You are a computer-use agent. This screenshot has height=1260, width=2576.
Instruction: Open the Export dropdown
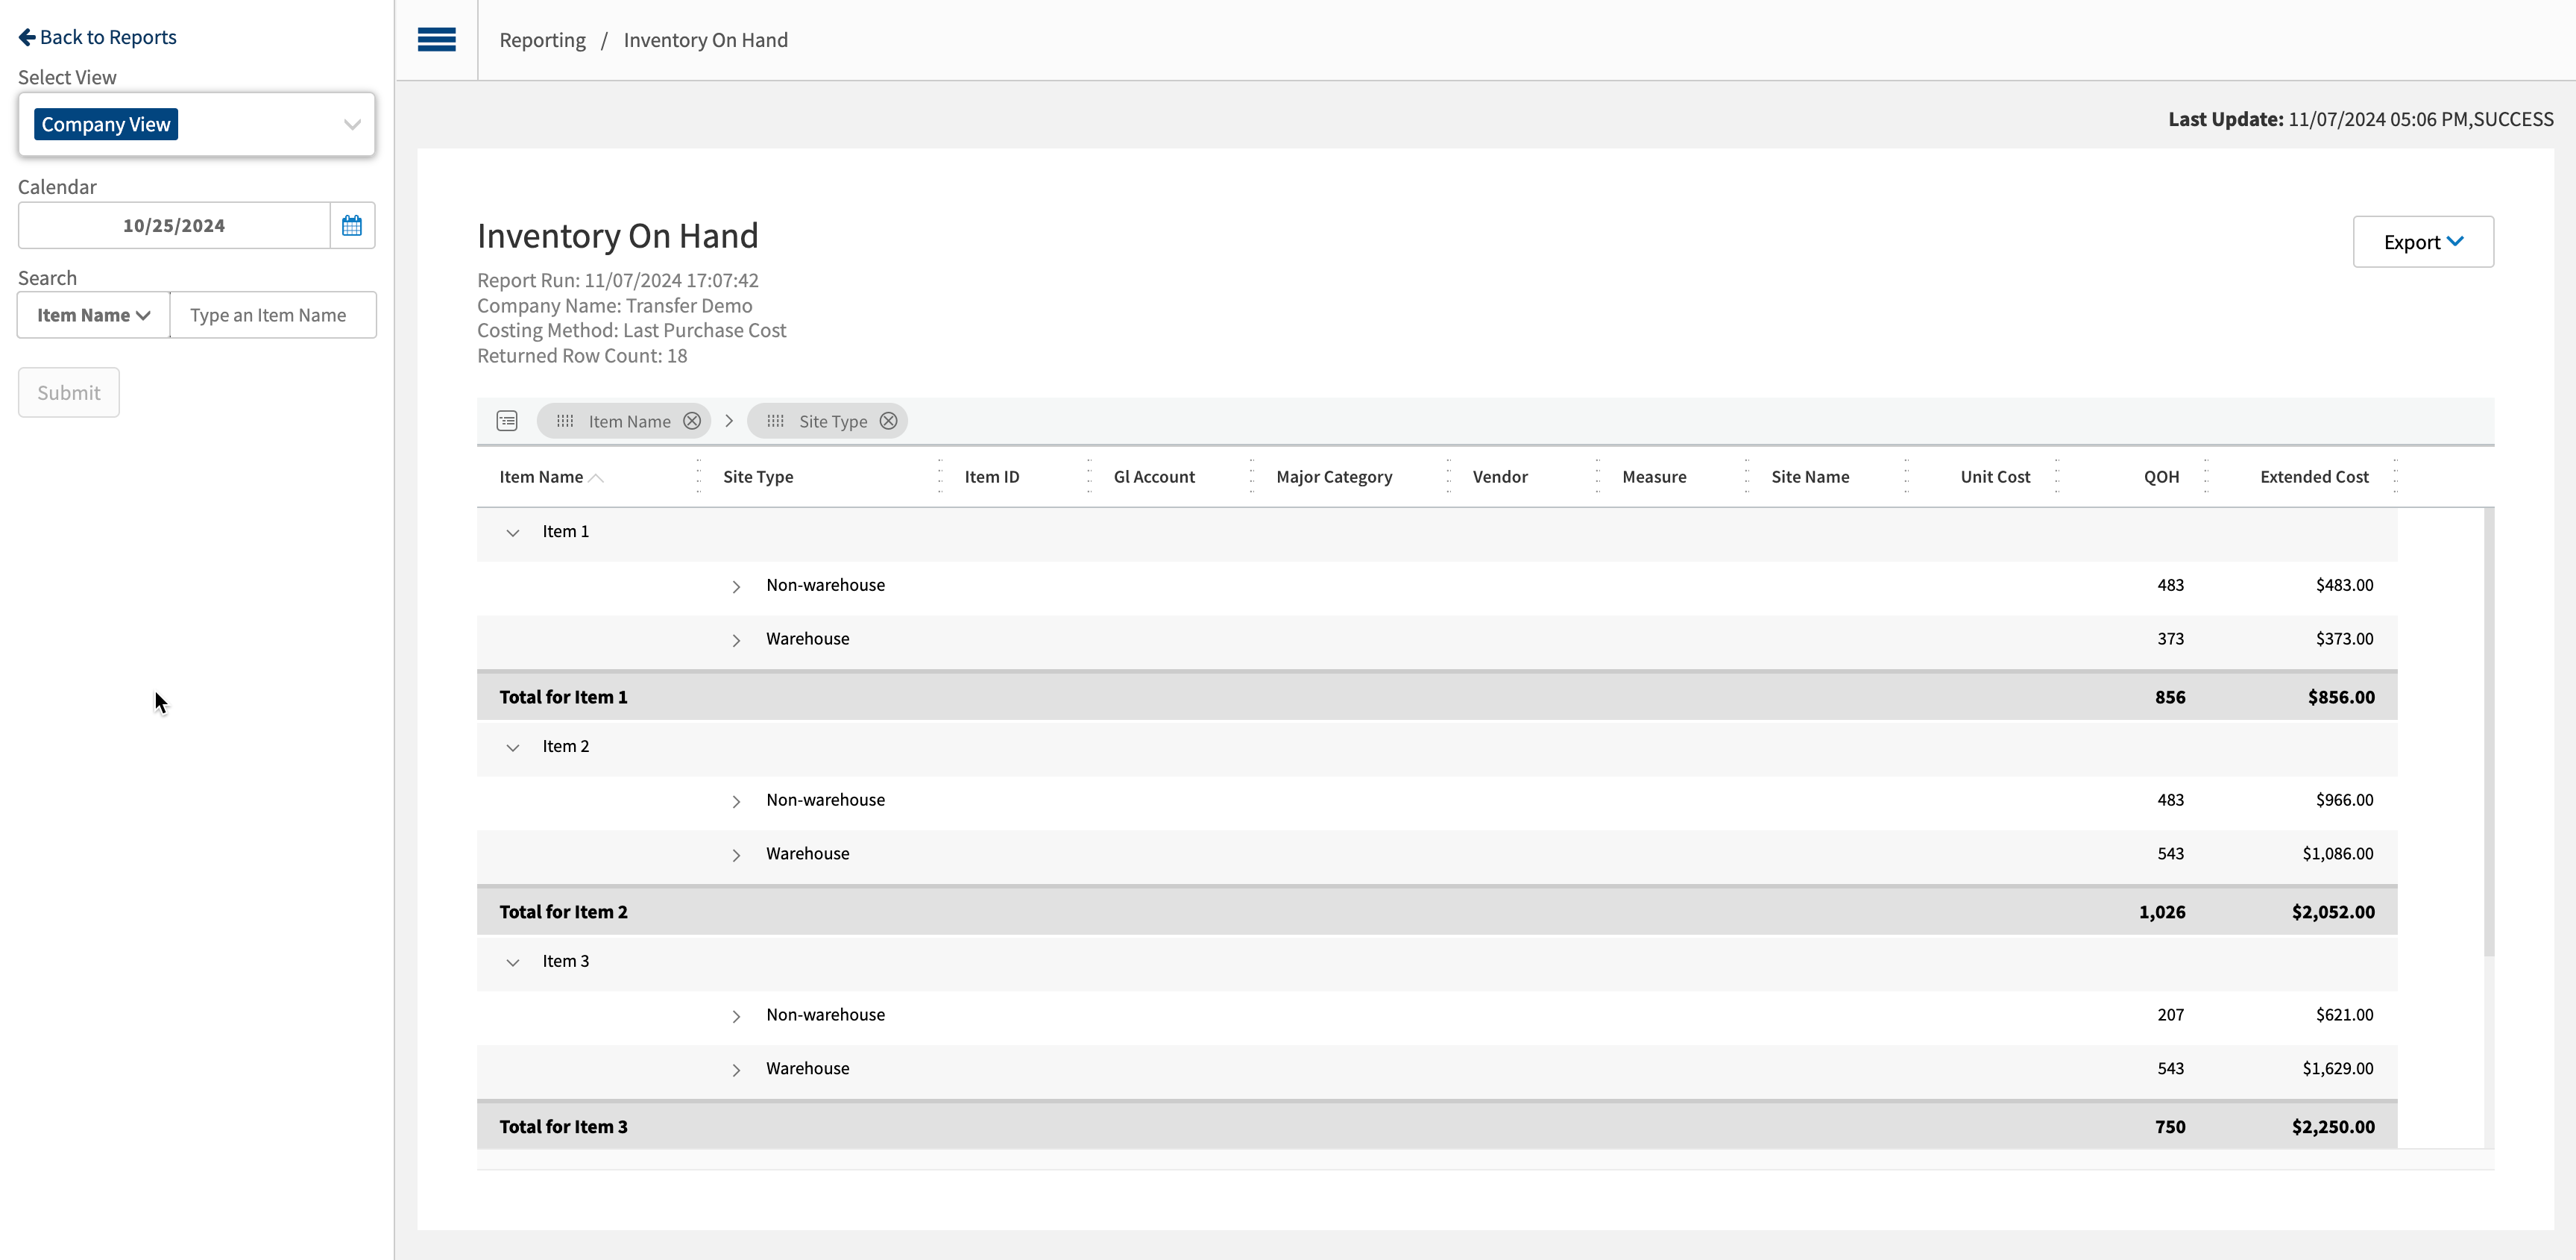click(2422, 241)
